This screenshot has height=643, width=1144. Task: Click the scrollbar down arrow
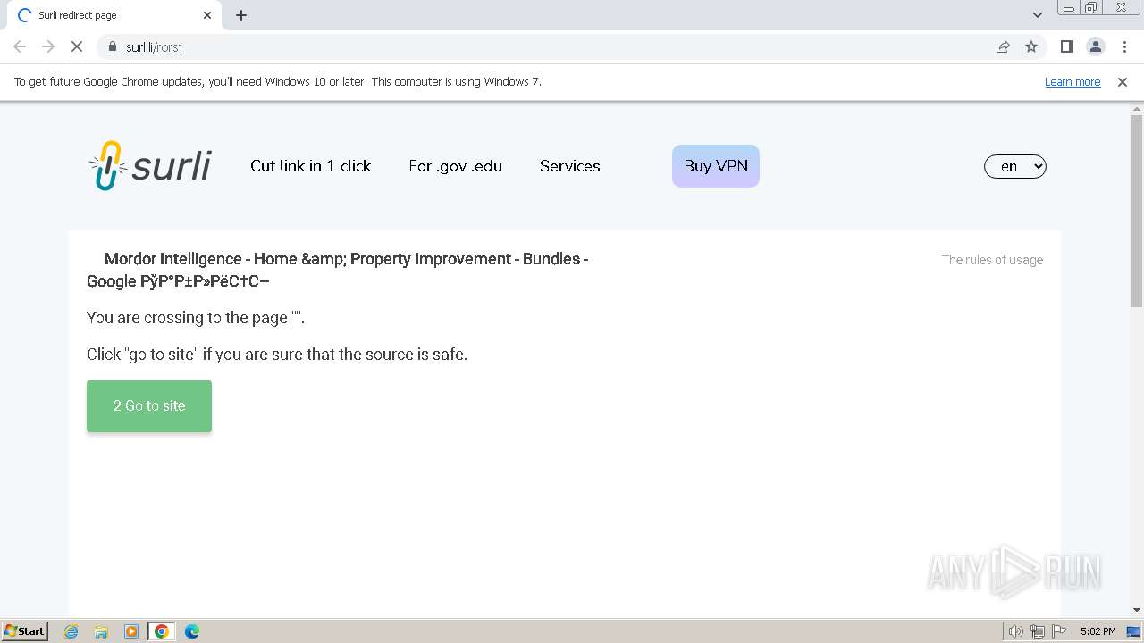pyautogui.click(x=1137, y=610)
